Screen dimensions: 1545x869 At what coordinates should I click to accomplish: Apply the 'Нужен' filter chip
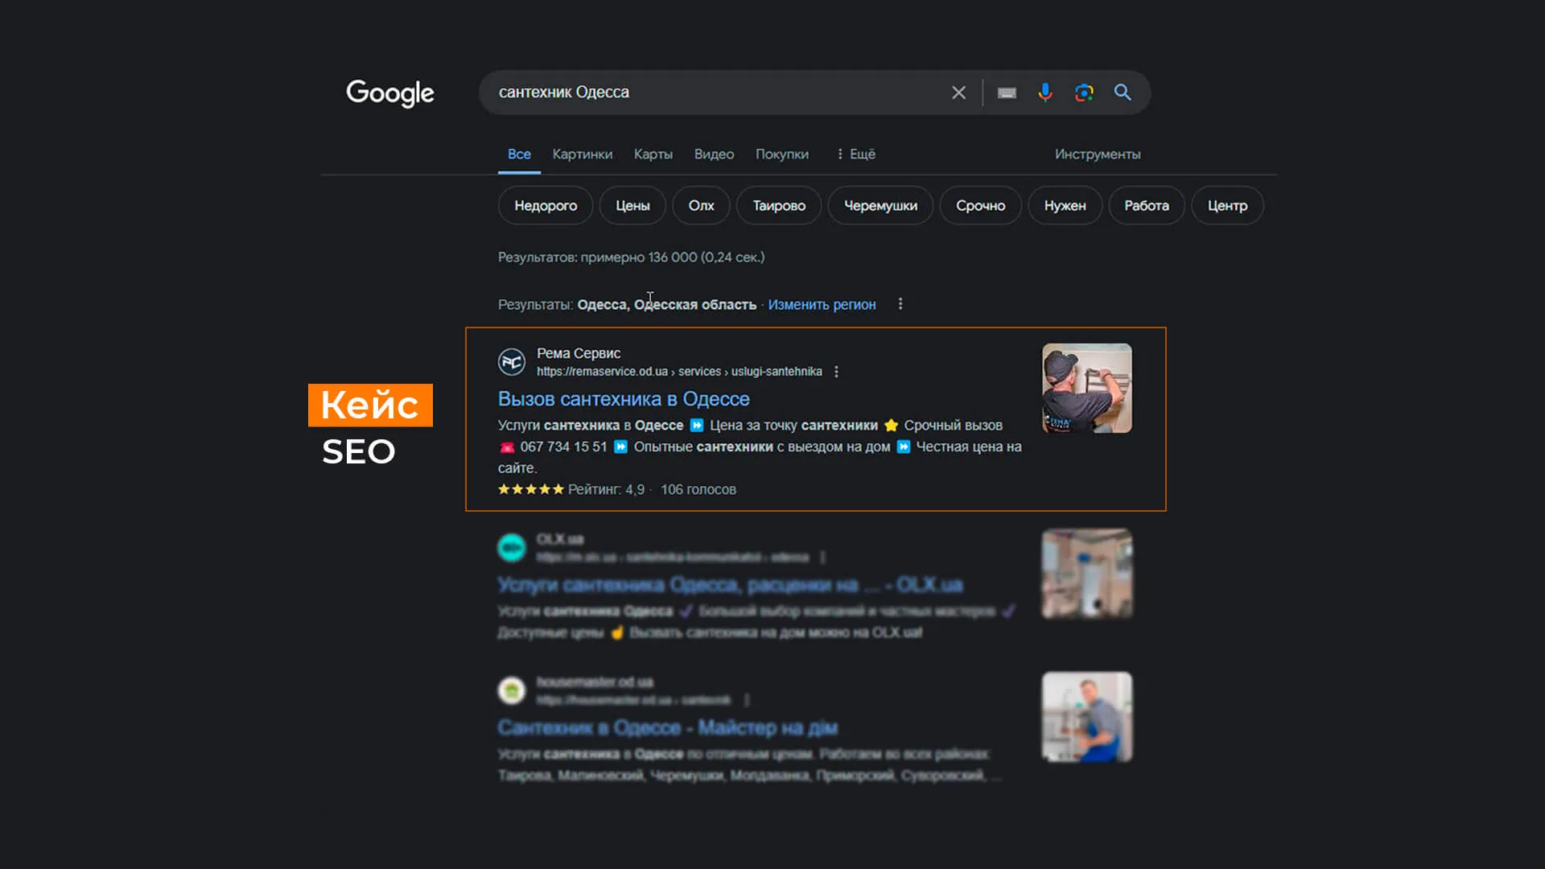(x=1065, y=206)
